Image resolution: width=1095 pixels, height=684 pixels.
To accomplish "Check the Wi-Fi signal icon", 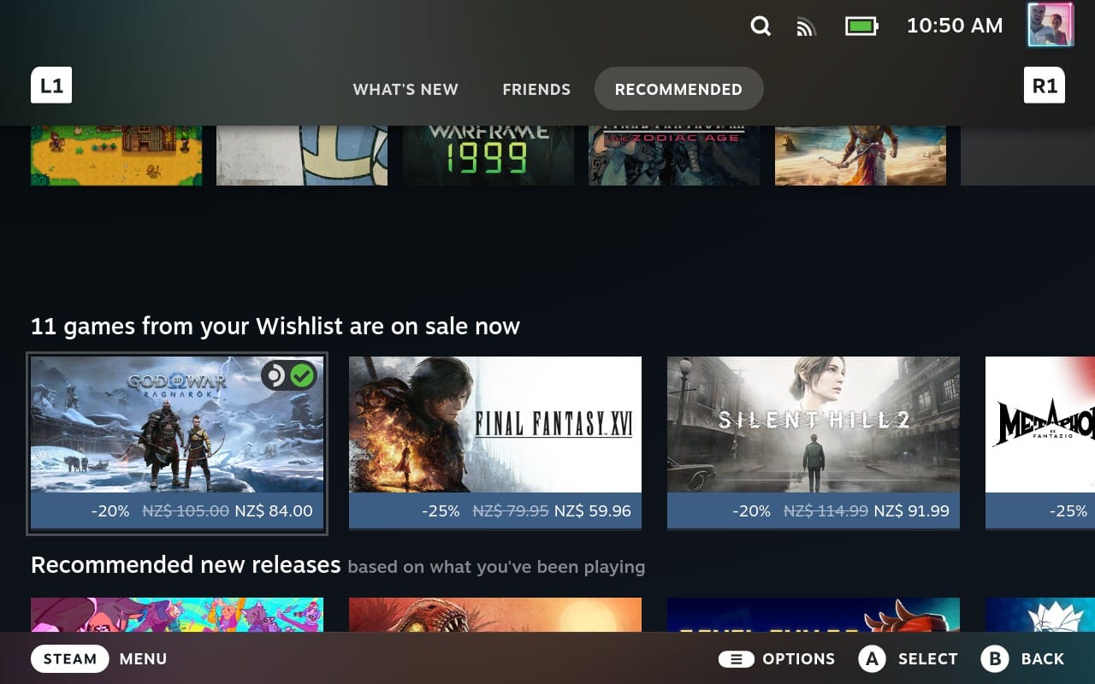I will coord(806,27).
